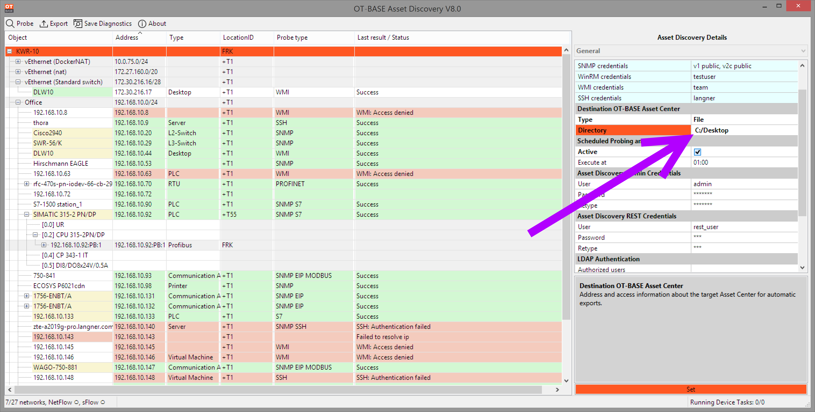Collapse the SIMATIC 315-2 PN/DP node
Image resolution: width=815 pixels, height=412 pixels.
[27, 214]
